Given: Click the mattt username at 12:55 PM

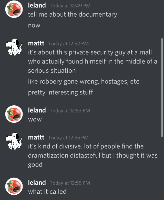Looking at the screenshot, I should (36, 137).
